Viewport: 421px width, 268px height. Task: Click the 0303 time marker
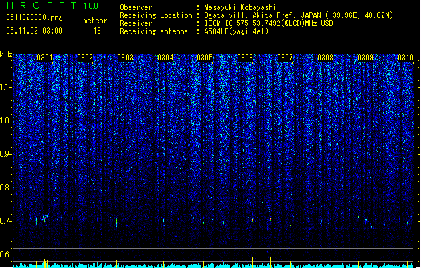[x=125, y=58]
